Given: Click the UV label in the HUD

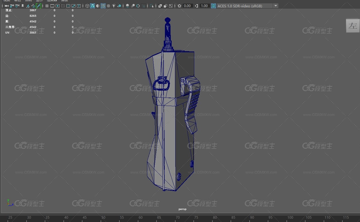Looking at the screenshot, I should tap(7, 33).
